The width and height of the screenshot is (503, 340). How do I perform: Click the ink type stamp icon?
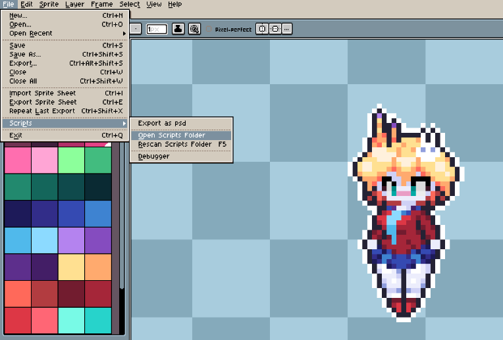(178, 29)
